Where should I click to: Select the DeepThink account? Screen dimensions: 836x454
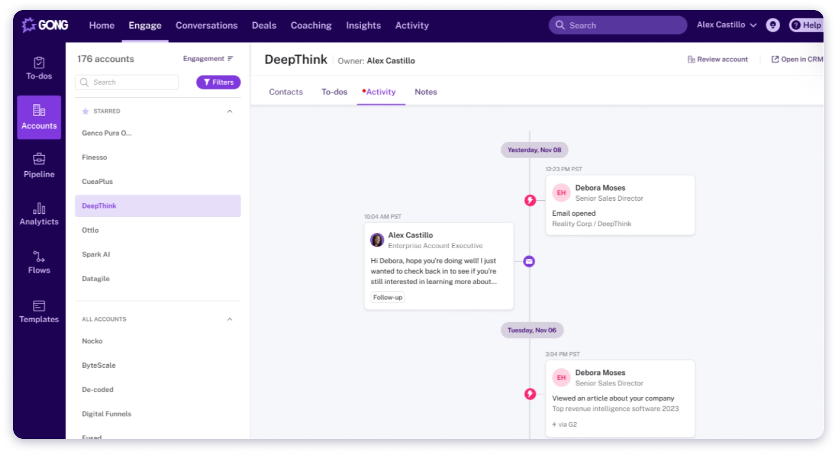158,206
